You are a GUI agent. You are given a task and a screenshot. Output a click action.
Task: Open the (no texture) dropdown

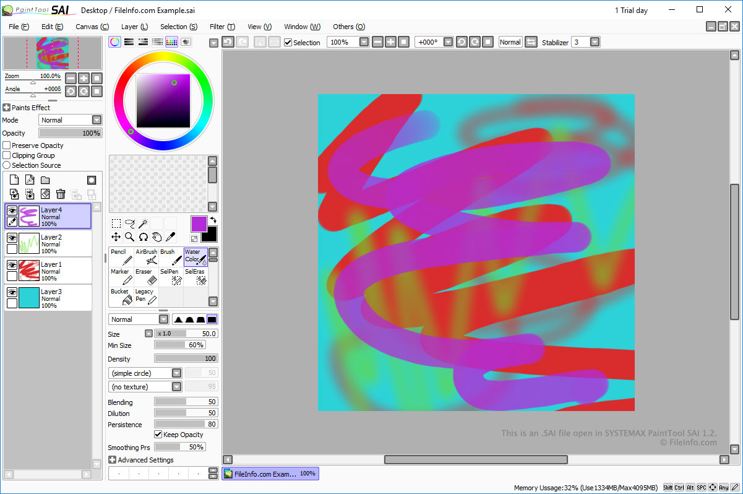[145, 387]
